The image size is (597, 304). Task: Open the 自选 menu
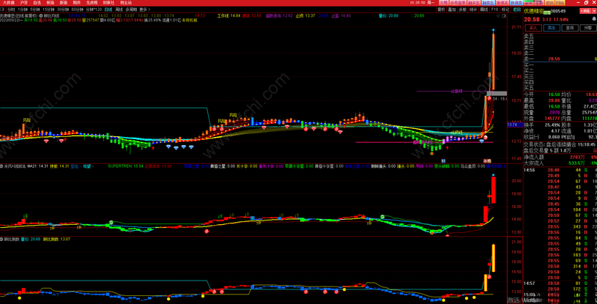(37, 2)
